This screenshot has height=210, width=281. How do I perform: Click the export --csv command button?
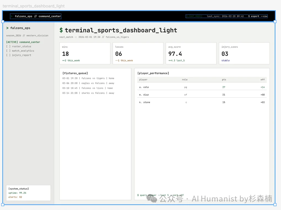point(257,16)
